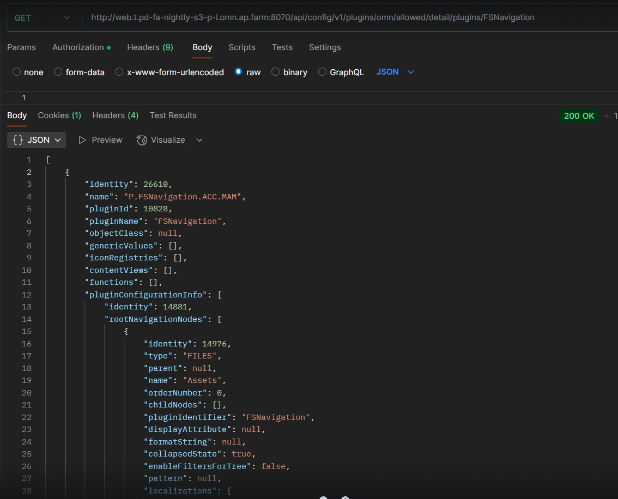Image resolution: width=618 pixels, height=499 pixels.
Task: Click the 200 OK status badge
Action: point(579,116)
